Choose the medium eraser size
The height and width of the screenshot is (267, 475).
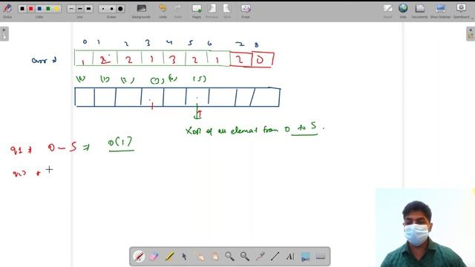tap(112, 9)
